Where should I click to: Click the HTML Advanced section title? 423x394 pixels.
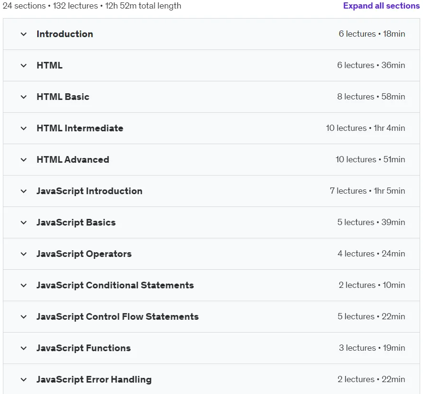[x=73, y=159]
